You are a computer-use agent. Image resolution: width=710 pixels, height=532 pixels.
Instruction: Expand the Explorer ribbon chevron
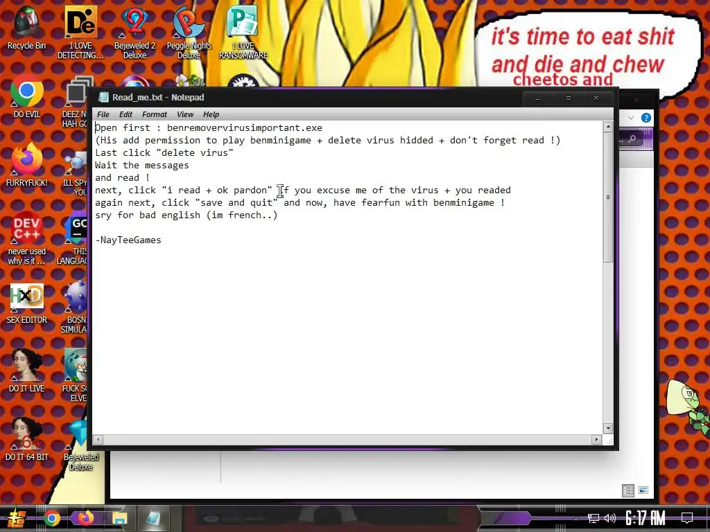pos(631,118)
